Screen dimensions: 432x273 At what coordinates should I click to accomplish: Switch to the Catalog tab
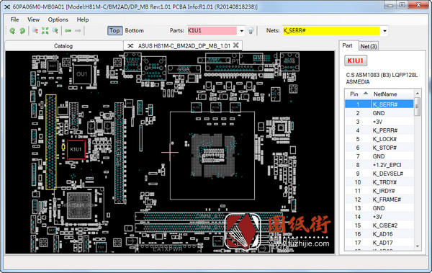(63, 46)
